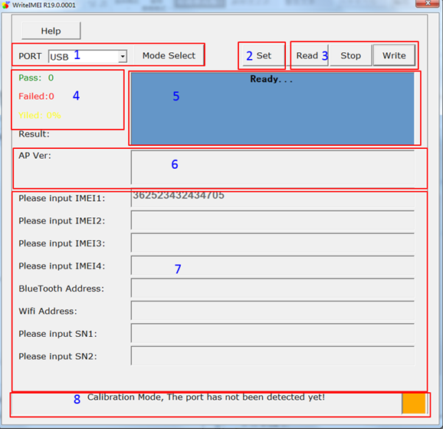Click the 'Failed:0' counter text

click(x=36, y=97)
